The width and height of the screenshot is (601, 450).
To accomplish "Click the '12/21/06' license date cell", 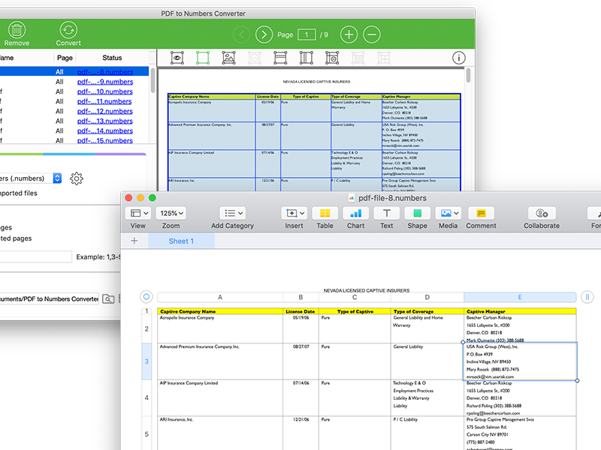I will tap(300, 433).
